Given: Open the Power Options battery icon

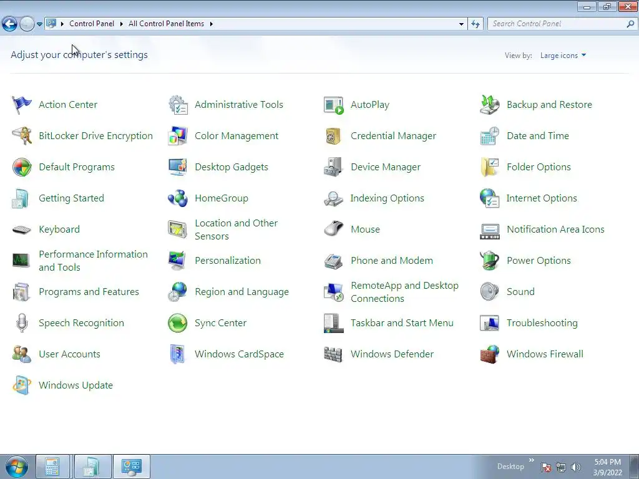Looking at the screenshot, I should pyautogui.click(x=489, y=261).
